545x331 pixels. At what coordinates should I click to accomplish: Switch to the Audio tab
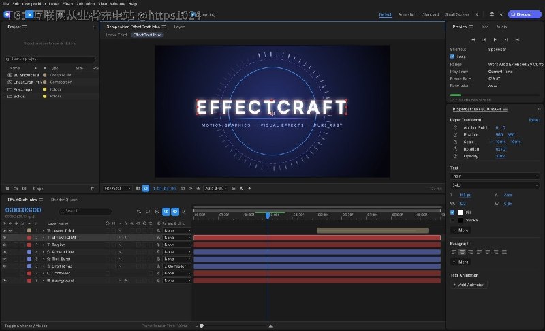(501, 27)
